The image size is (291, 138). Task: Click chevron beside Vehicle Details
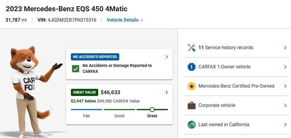(x=142, y=20)
